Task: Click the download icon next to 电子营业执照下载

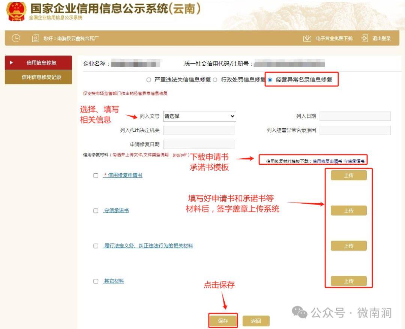Action: 306,38
